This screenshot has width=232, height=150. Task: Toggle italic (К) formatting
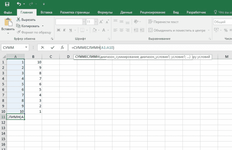pyautogui.click(x=65, y=30)
